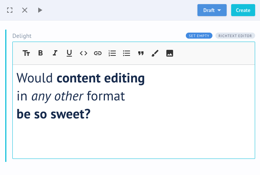Select the brush highlight tool

(x=155, y=53)
